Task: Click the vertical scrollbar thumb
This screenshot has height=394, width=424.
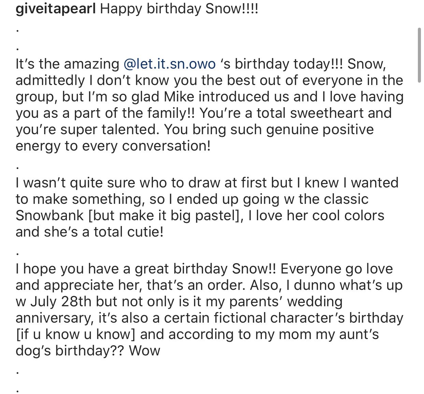Action: [419, 55]
